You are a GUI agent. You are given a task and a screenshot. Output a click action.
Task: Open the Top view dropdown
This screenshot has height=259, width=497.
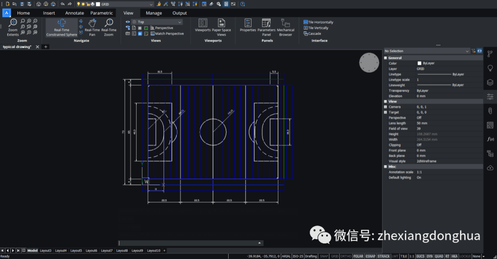(x=179, y=22)
